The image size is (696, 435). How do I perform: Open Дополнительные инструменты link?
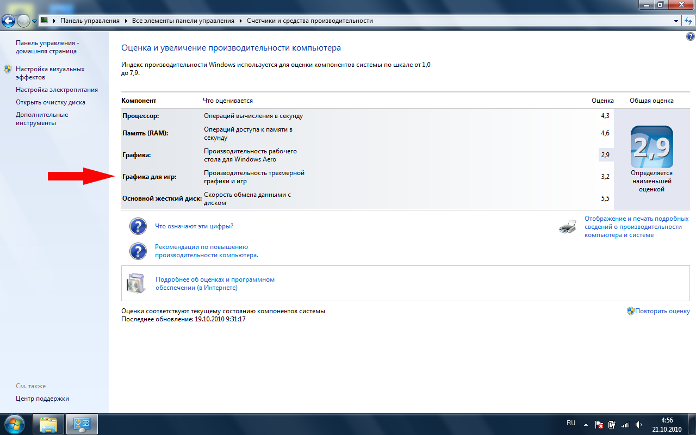(x=42, y=119)
